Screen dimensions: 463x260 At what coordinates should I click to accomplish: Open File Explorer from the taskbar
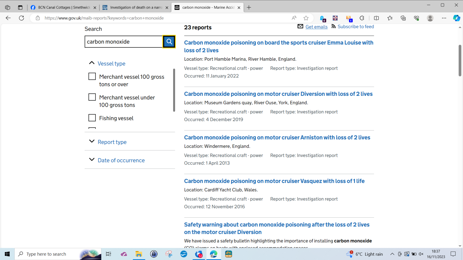click(139, 254)
